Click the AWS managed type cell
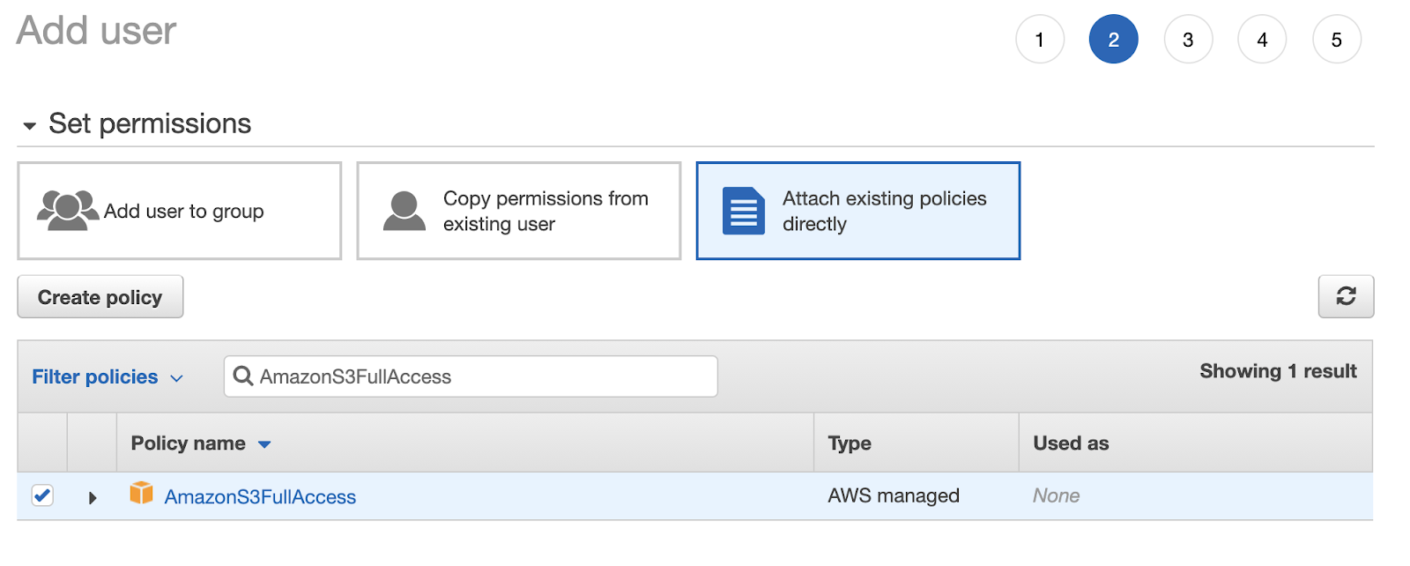This screenshot has width=1410, height=566. (x=894, y=495)
